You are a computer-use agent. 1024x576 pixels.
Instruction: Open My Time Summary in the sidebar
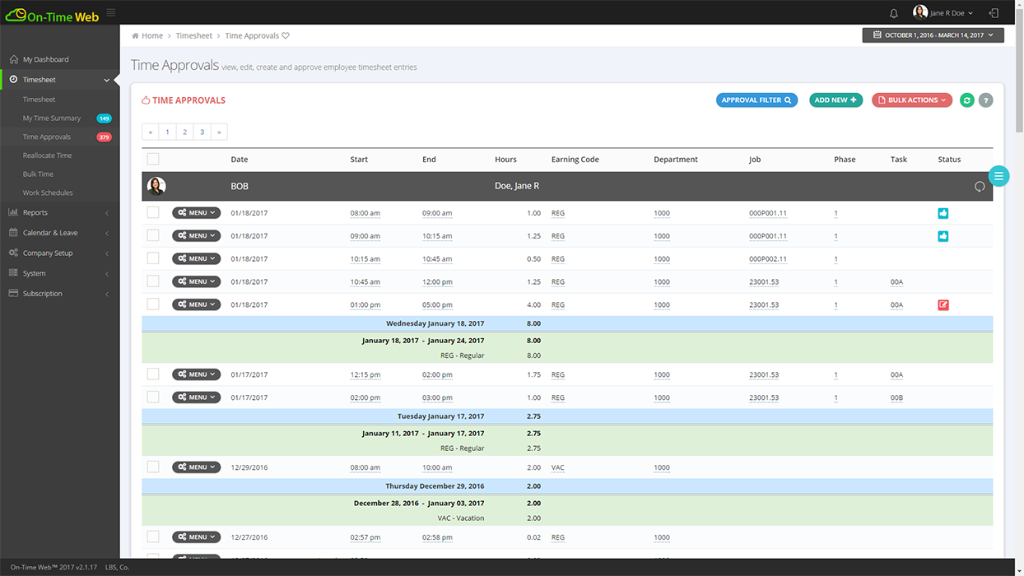[x=54, y=118]
